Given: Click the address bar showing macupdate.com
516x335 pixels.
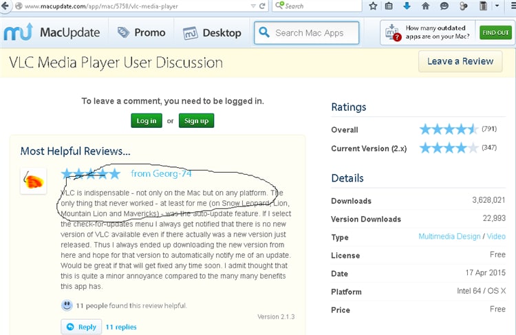Looking at the screenshot, I should [131, 6].
